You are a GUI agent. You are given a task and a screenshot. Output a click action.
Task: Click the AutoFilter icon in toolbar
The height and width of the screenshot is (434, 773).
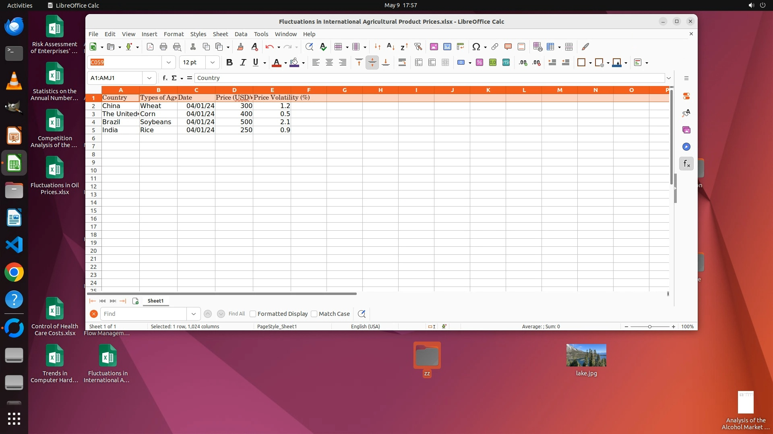(x=418, y=47)
